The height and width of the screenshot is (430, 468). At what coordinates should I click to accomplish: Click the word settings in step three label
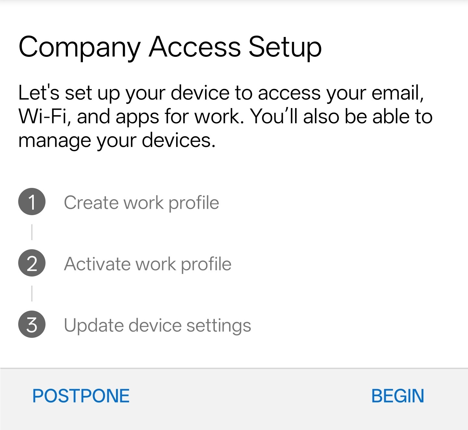[219, 326]
